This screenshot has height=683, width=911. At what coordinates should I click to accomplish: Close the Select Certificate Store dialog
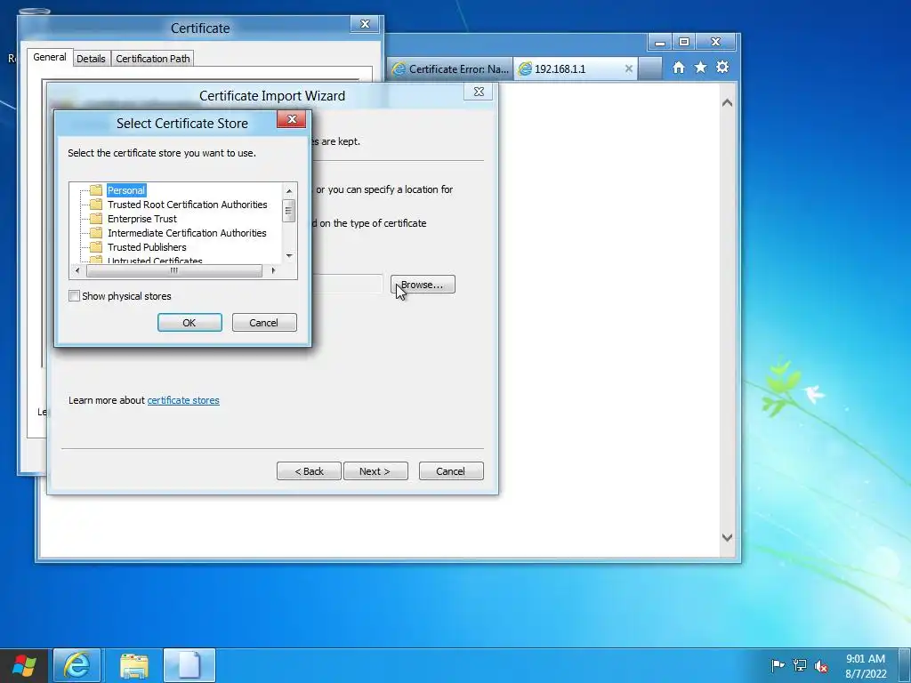292,119
